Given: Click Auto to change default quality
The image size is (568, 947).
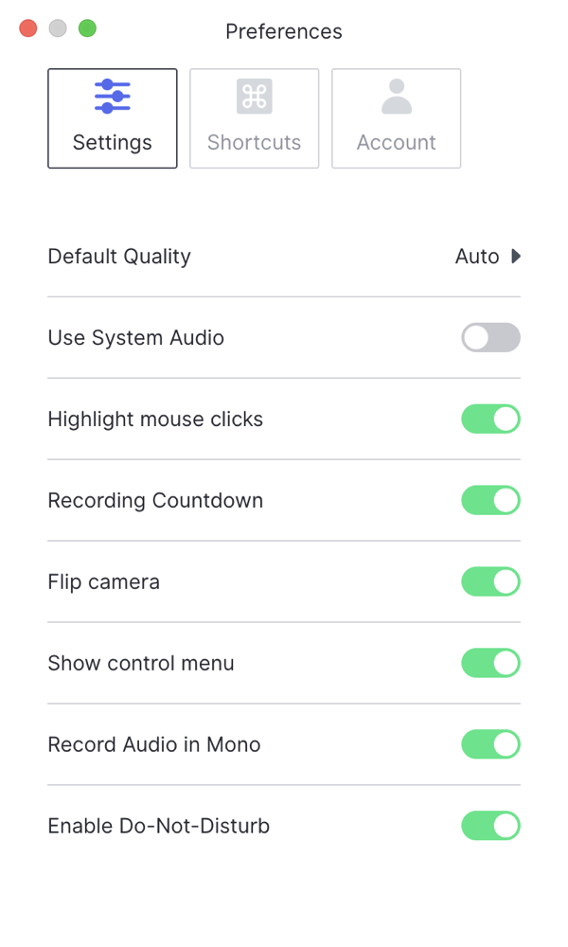Looking at the screenshot, I should [478, 256].
